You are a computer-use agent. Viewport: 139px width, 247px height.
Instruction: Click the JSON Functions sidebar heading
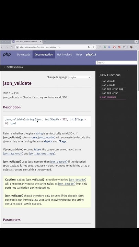[x=110, y=75]
